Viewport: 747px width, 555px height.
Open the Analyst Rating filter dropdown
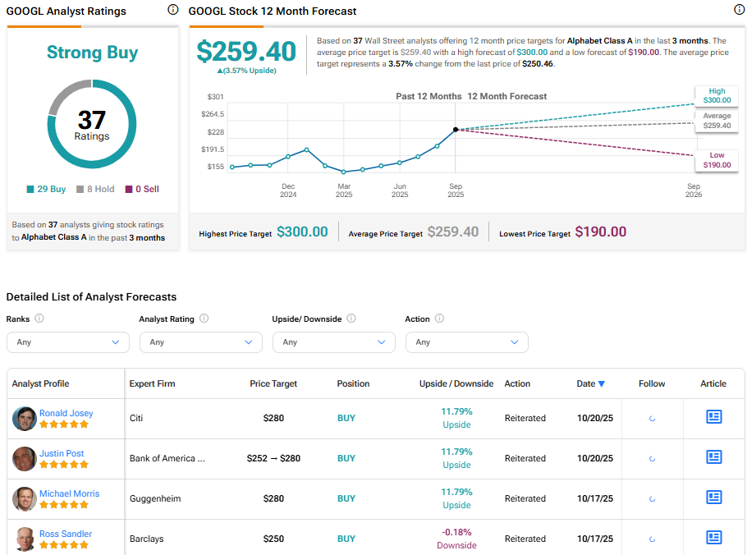click(201, 342)
